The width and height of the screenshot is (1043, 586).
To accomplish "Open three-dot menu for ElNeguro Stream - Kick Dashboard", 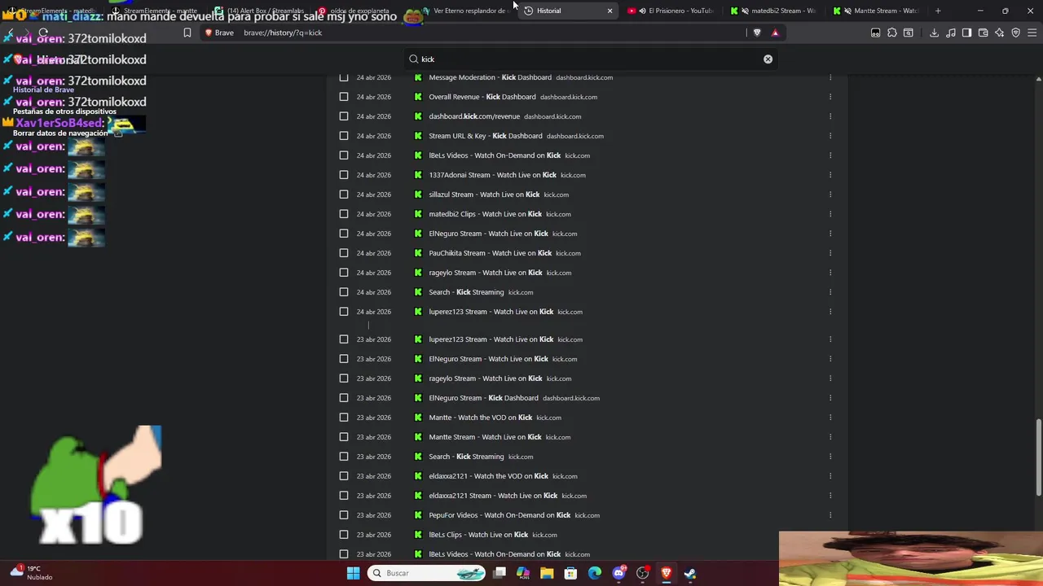I will tap(830, 398).
